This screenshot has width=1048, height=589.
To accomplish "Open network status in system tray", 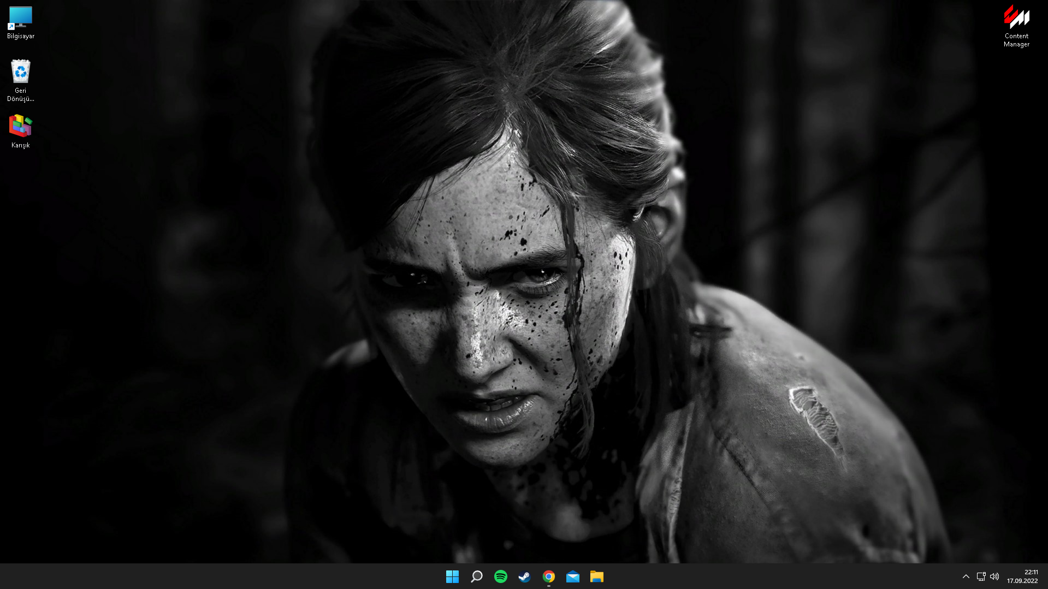I will (x=981, y=576).
